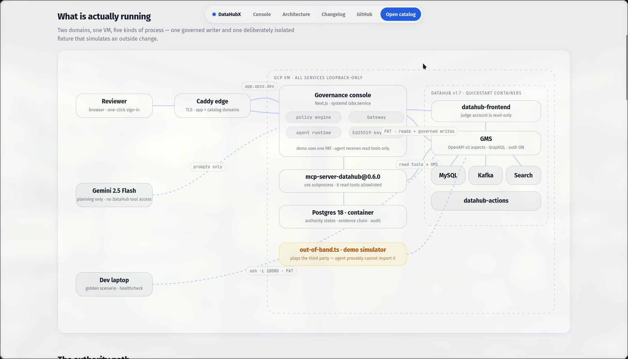Select the Caddy edge node
628x359 pixels.
click(212, 106)
